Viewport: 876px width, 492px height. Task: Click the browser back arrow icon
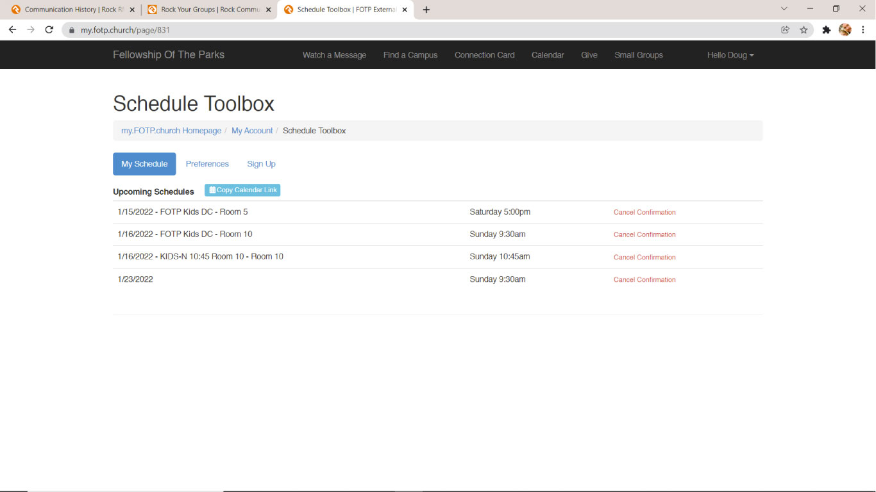12,29
